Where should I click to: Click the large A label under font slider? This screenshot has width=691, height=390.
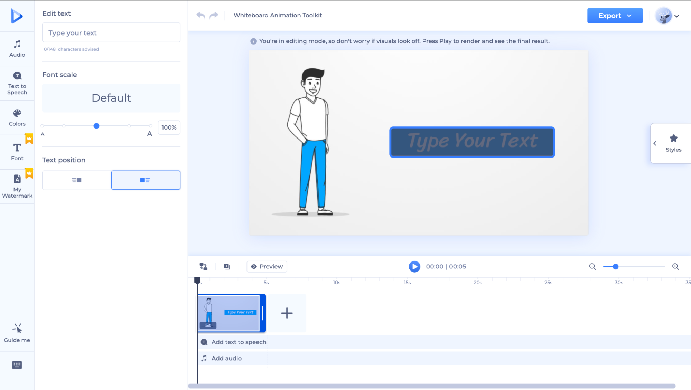(150, 134)
